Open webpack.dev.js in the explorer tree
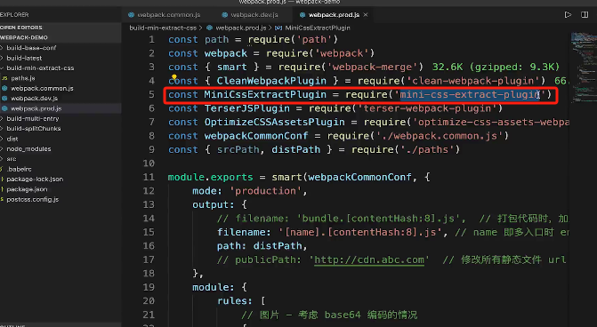The height and width of the screenshot is (327, 597). [35, 98]
